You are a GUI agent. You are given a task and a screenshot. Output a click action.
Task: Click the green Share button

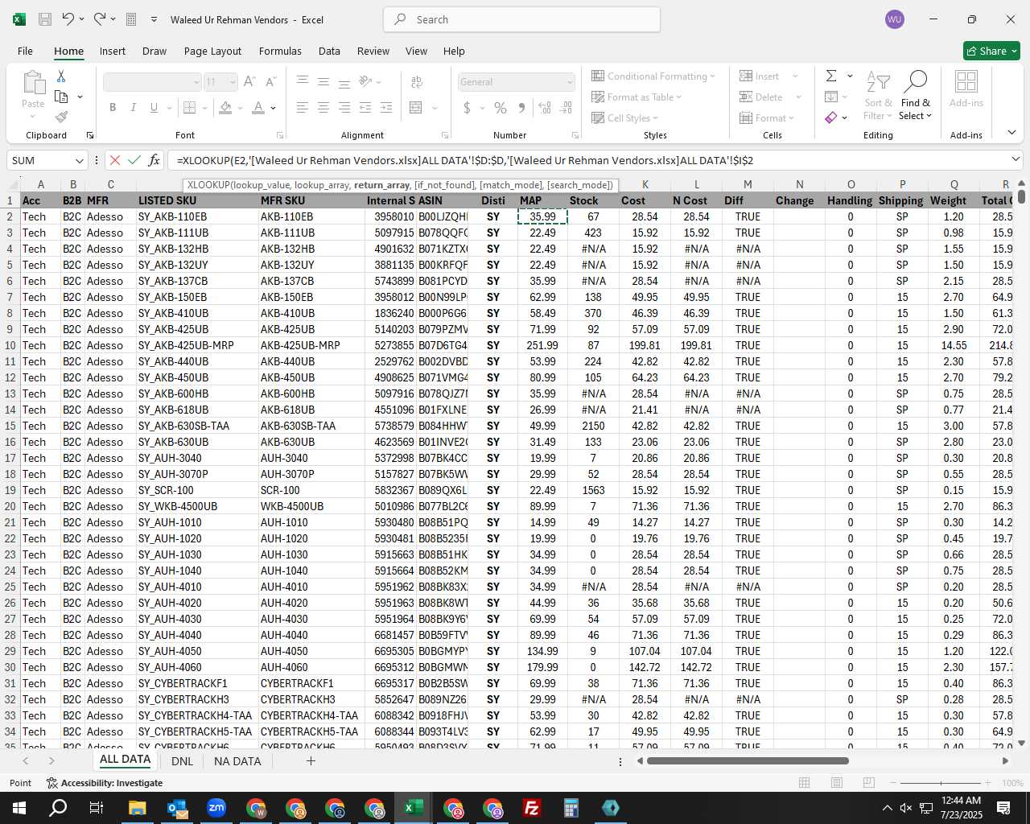[x=991, y=51]
